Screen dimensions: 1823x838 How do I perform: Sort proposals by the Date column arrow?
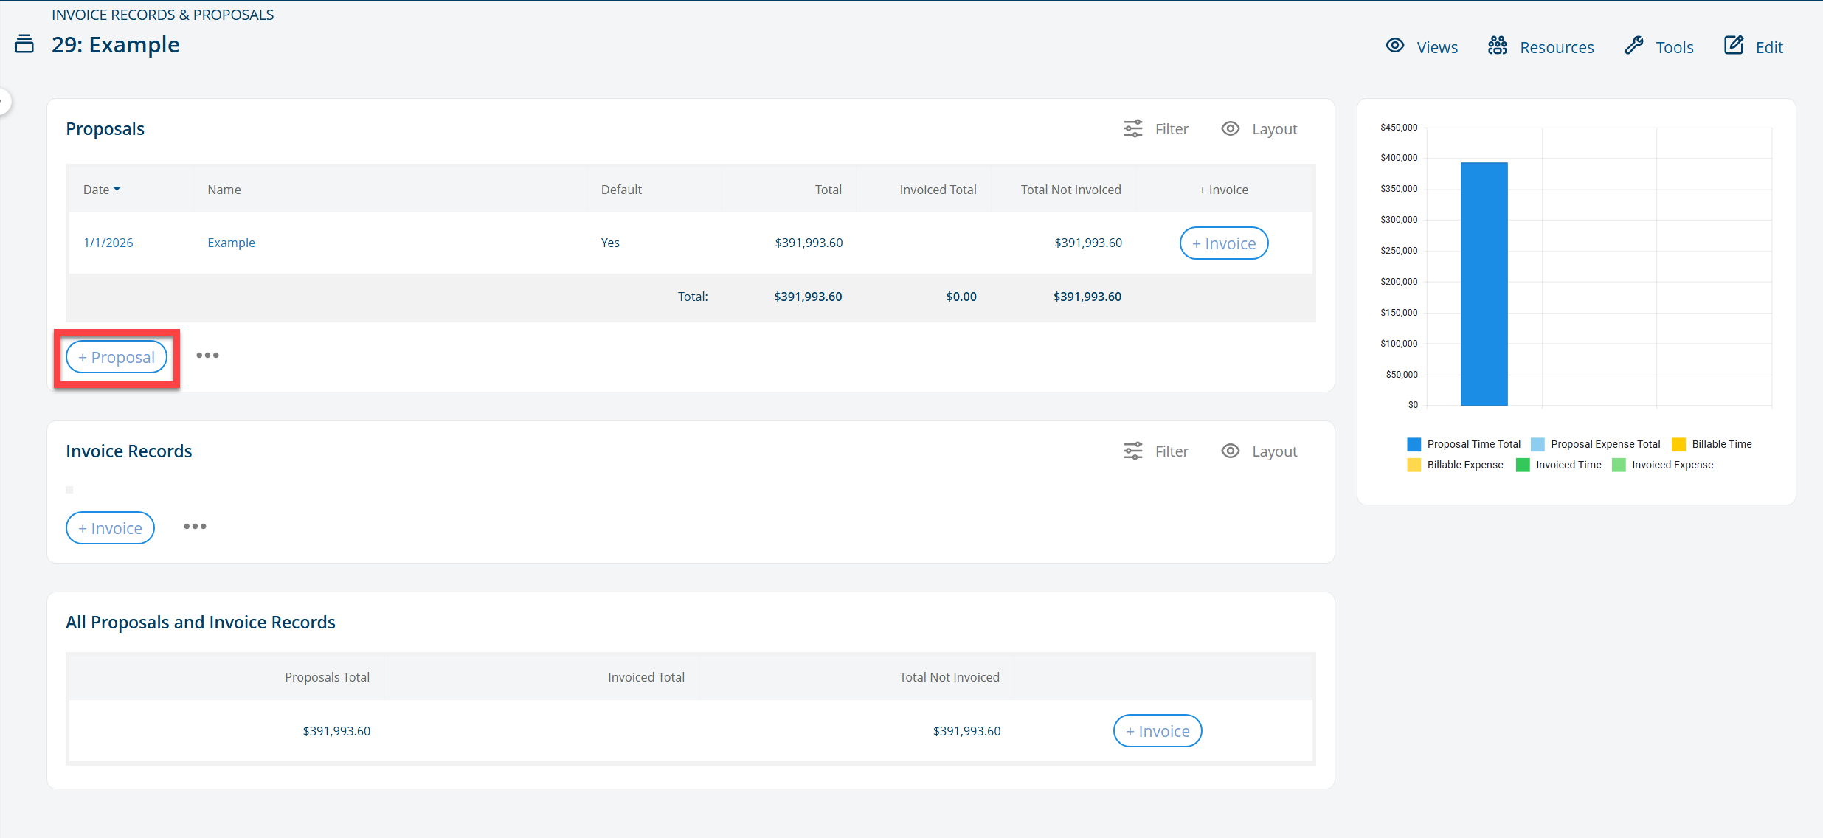[x=117, y=190]
